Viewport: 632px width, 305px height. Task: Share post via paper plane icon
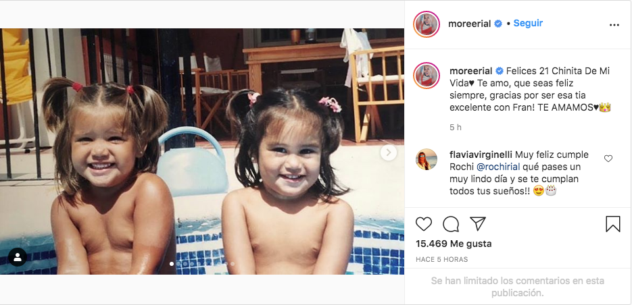pos(478,224)
